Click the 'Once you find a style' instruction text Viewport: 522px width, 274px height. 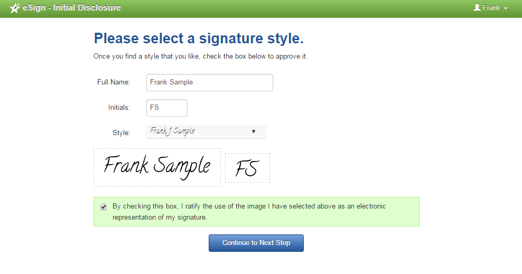click(x=200, y=56)
